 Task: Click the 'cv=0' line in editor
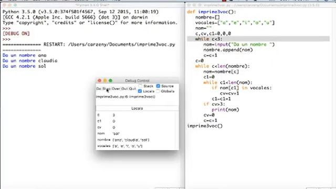point(209,115)
